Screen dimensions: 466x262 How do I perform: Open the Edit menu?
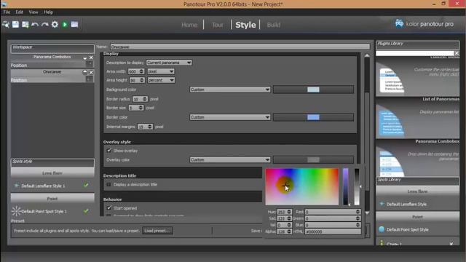click(x=20, y=12)
